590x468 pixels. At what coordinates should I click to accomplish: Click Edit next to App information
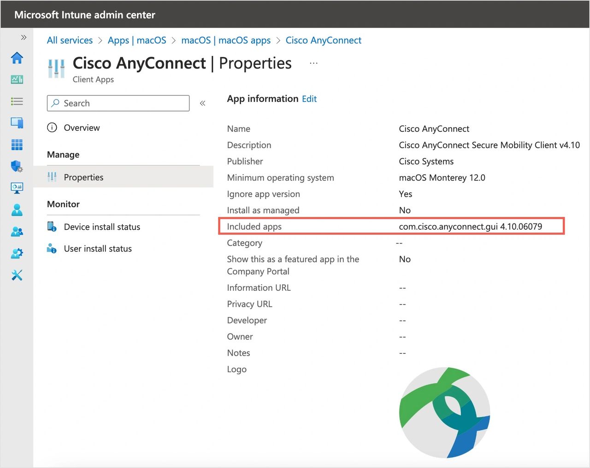pyautogui.click(x=309, y=99)
